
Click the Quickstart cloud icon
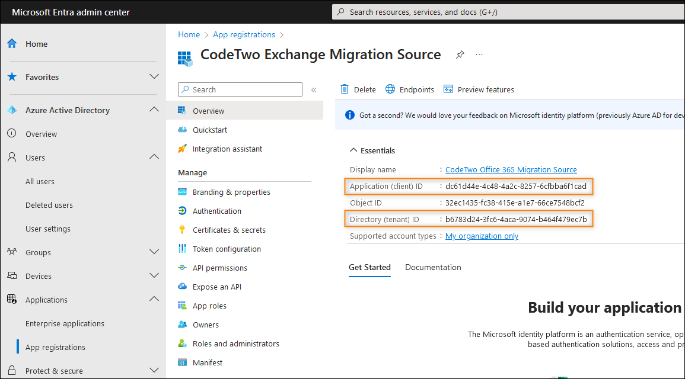[x=182, y=130]
